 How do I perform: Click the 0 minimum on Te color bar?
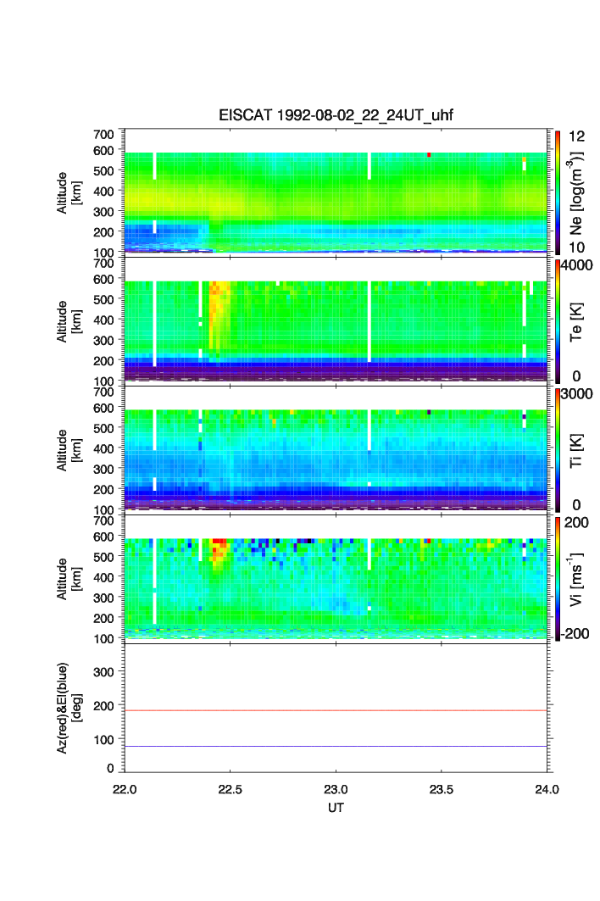click(576, 376)
